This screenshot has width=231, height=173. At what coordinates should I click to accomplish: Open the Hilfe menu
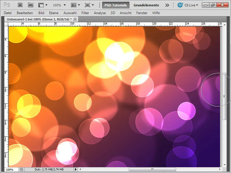tap(156, 13)
